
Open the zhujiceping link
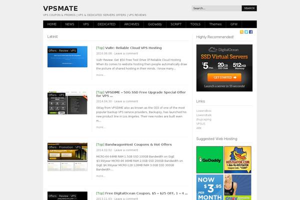tap(204, 119)
